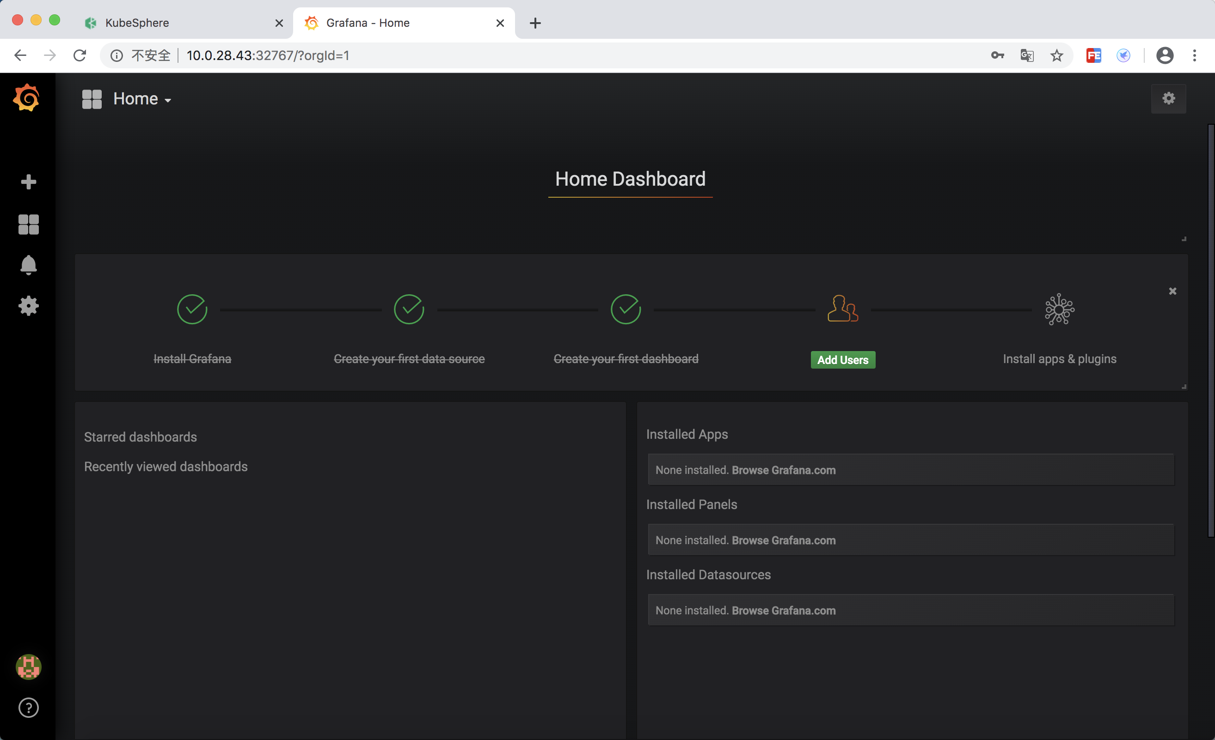Open the Alerting bell icon
The width and height of the screenshot is (1215, 740).
click(28, 265)
